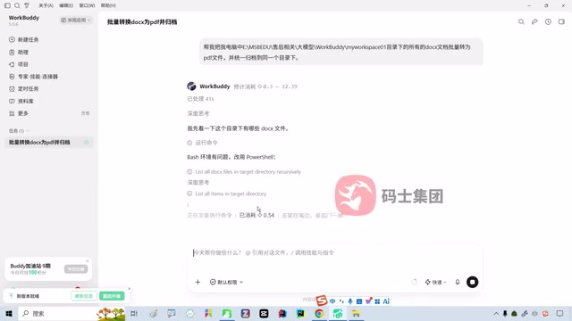Toggle sidebar panel icon in title bar
The image size is (572, 321).
click(x=7, y=5)
